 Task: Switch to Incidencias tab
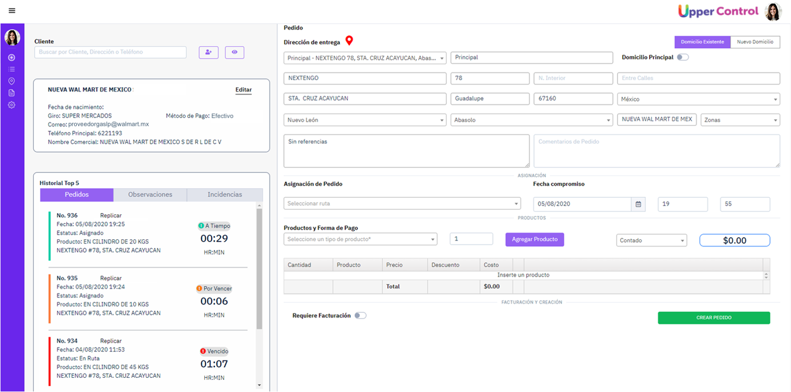point(225,195)
